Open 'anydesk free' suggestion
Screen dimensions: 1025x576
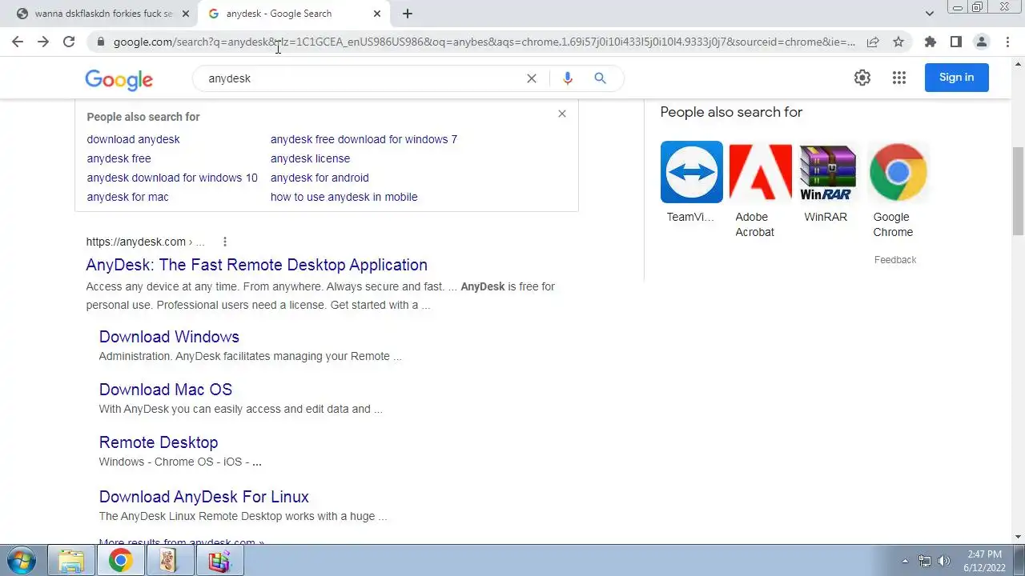point(119,158)
